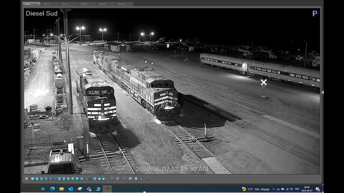Select the single-camera layout icon

point(33,179)
